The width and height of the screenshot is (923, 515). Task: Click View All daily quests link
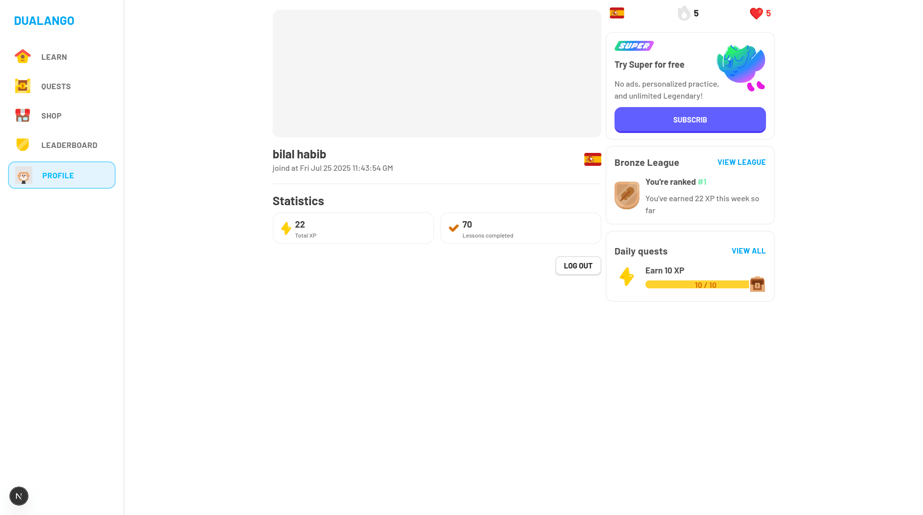click(748, 251)
